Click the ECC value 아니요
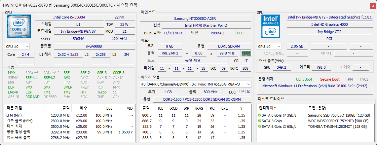This screenshot has width=377, height=145. [245, 91]
